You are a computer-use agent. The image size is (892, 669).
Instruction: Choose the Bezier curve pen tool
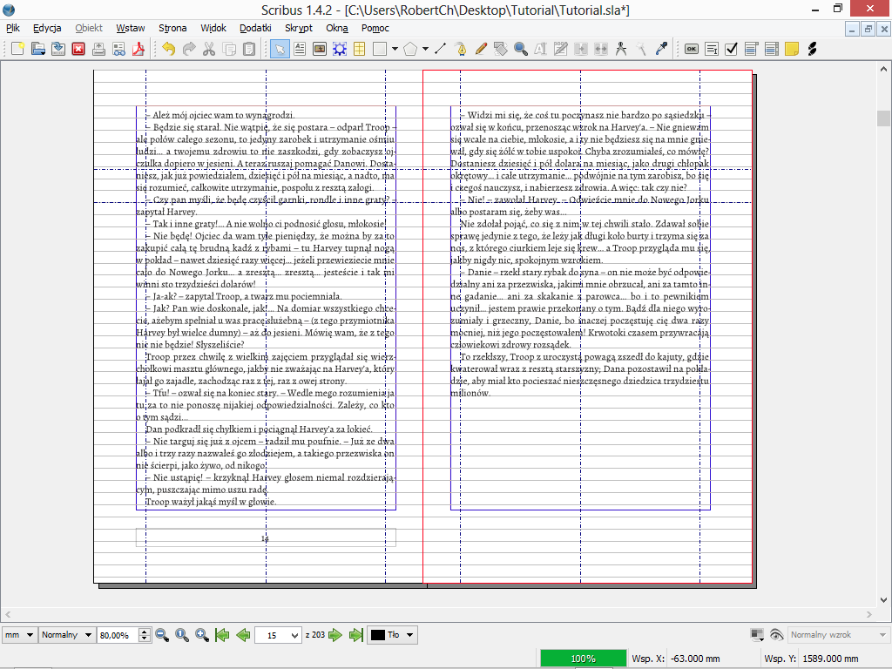[x=460, y=49]
